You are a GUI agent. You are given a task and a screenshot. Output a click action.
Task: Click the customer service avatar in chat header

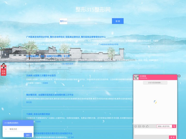[136, 77]
